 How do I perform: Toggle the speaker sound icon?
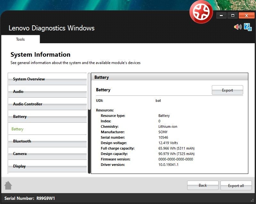coord(238,27)
